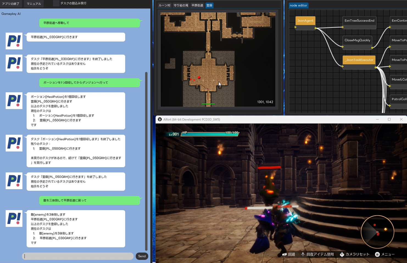Image resolution: width=407 pixels, height=263 pixels.
Task: Click the カメラリセット stick icon
Action: 342,254
